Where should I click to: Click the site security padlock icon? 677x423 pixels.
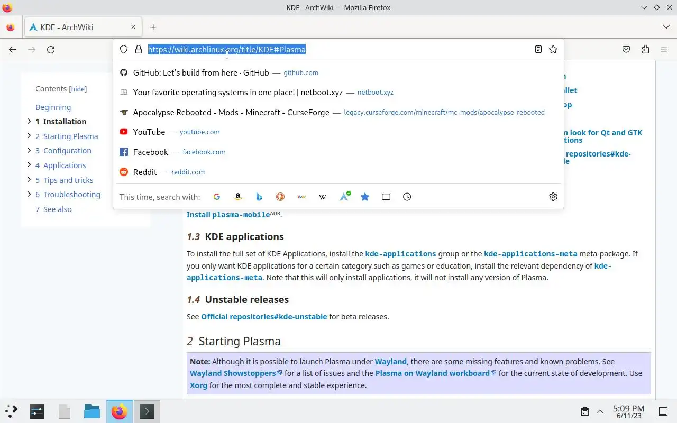pos(139,49)
